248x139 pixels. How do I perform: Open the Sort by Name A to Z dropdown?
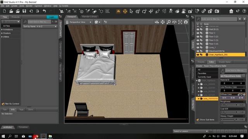pyautogui.click(x=40, y=27)
